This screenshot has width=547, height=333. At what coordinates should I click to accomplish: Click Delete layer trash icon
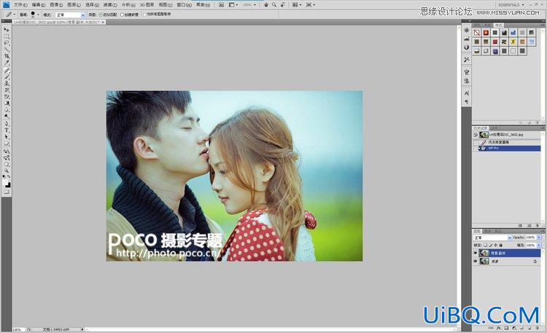[538, 328]
